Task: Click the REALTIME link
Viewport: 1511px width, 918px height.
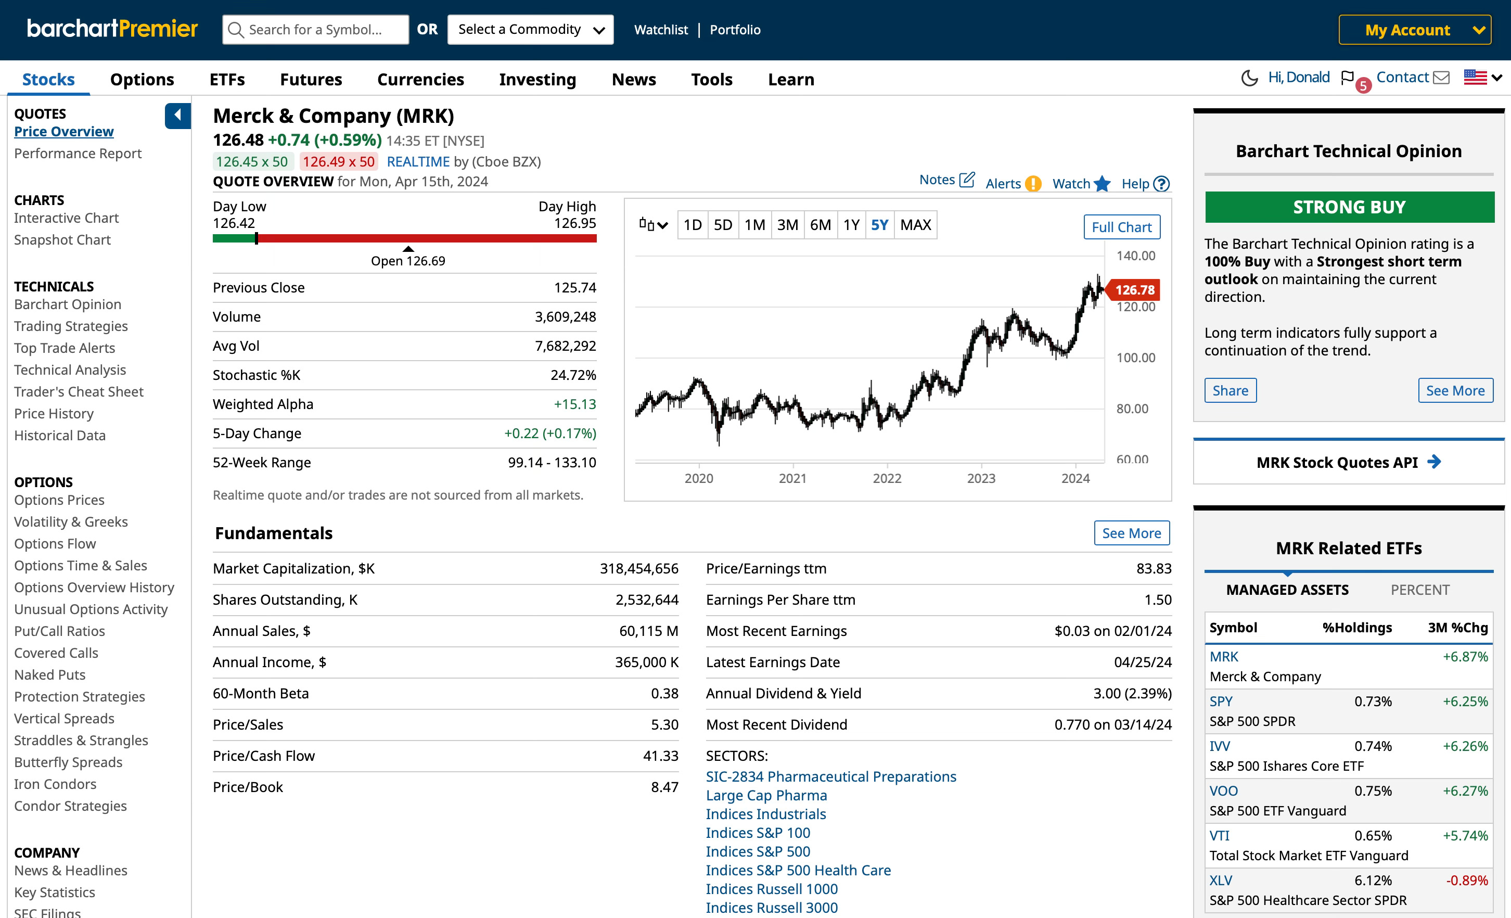Action: [x=418, y=161]
